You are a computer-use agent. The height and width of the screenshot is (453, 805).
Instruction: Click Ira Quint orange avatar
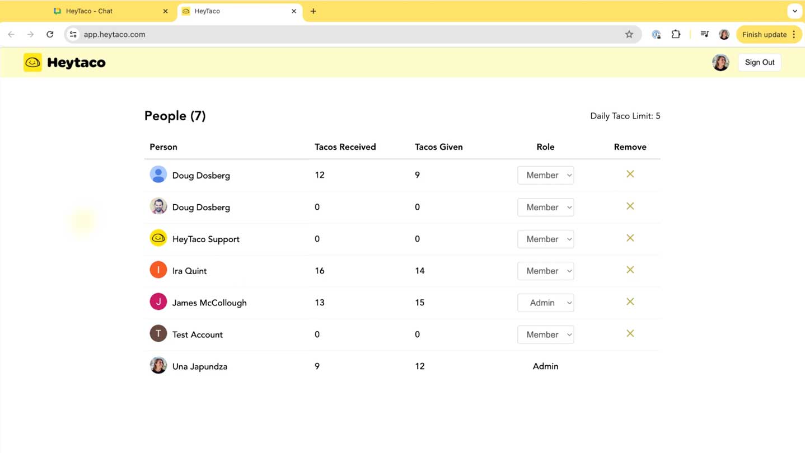(x=158, y=270)
